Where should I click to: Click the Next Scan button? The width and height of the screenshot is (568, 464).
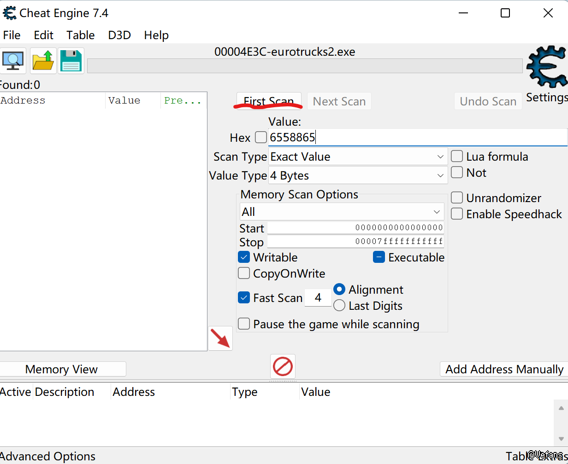(339, 101)
